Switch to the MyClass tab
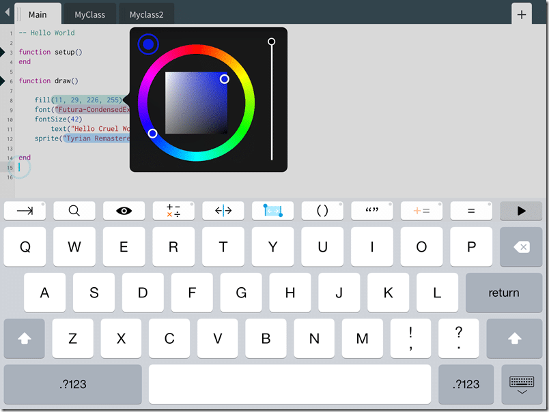This screenshot has height=412, width=549. tap(89, 14)
